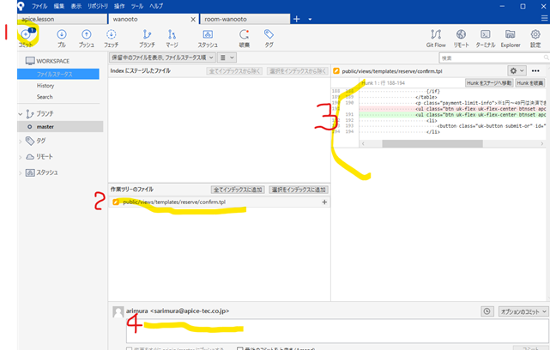
Task: Click into the commit message box
Action: pyautogui.click(x=337, y=331)
